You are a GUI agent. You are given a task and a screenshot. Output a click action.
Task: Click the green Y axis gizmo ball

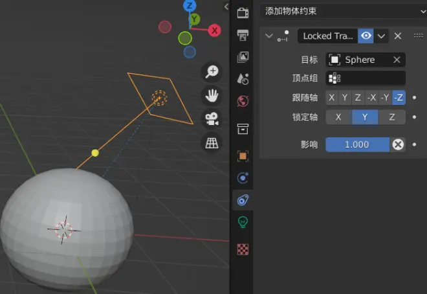point(195,19)
